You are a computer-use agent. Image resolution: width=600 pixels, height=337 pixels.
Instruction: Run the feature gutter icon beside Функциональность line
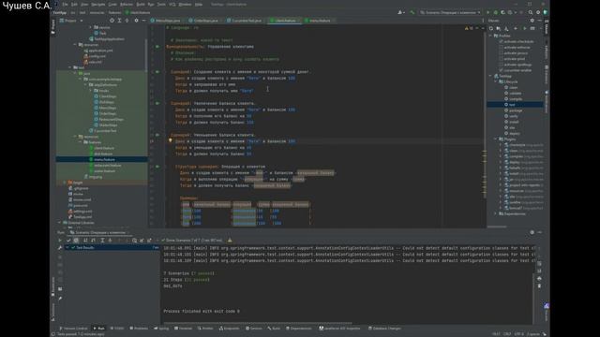[x=157, y=47]
